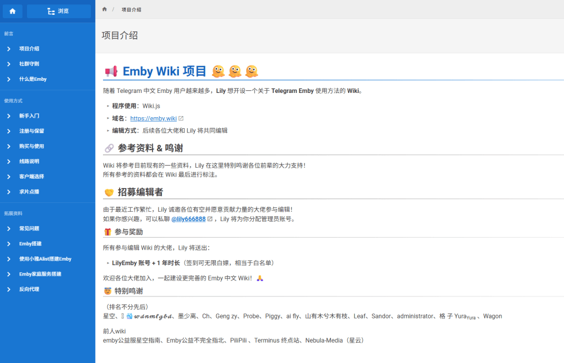The width and height of the screenshot is (564, 363).
Task: Open the 购买与使用 menu entry
Action: point(31,146)
